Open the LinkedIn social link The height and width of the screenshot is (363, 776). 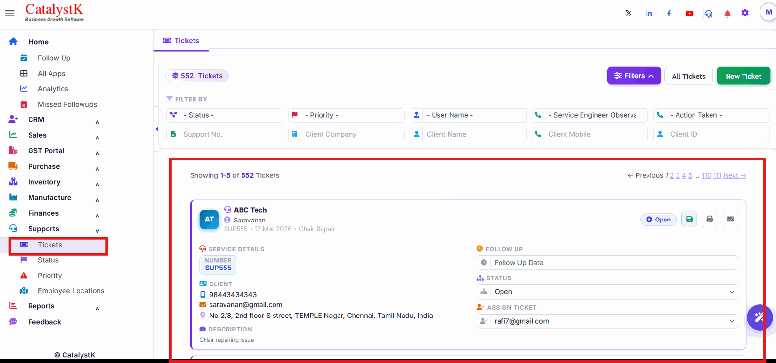(x=649, y=13)
